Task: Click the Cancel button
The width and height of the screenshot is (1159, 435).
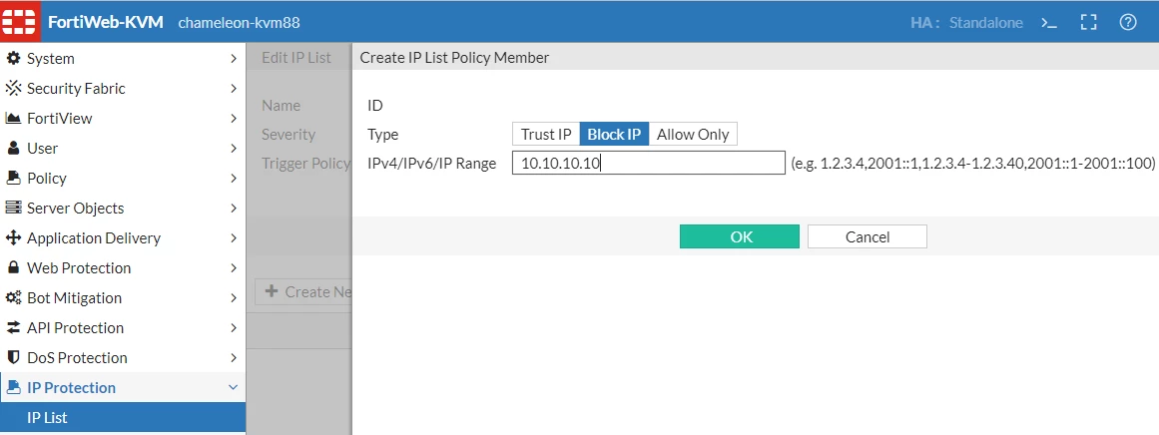Action: (868, 236)
